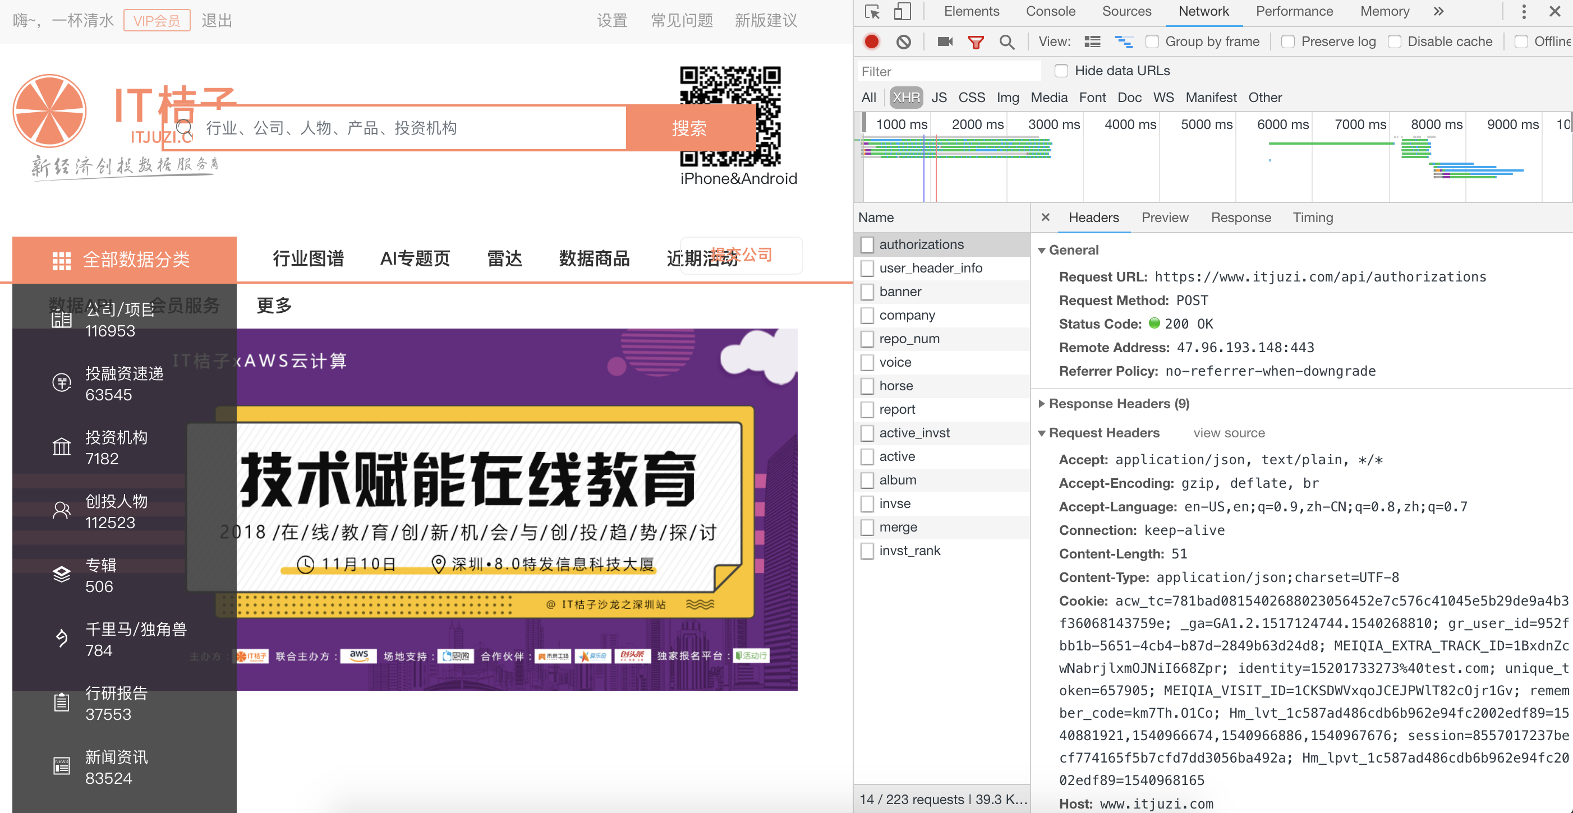Screen dimensions: 1573x813
Task: Collapse the General section
Action: [1042, 250]
